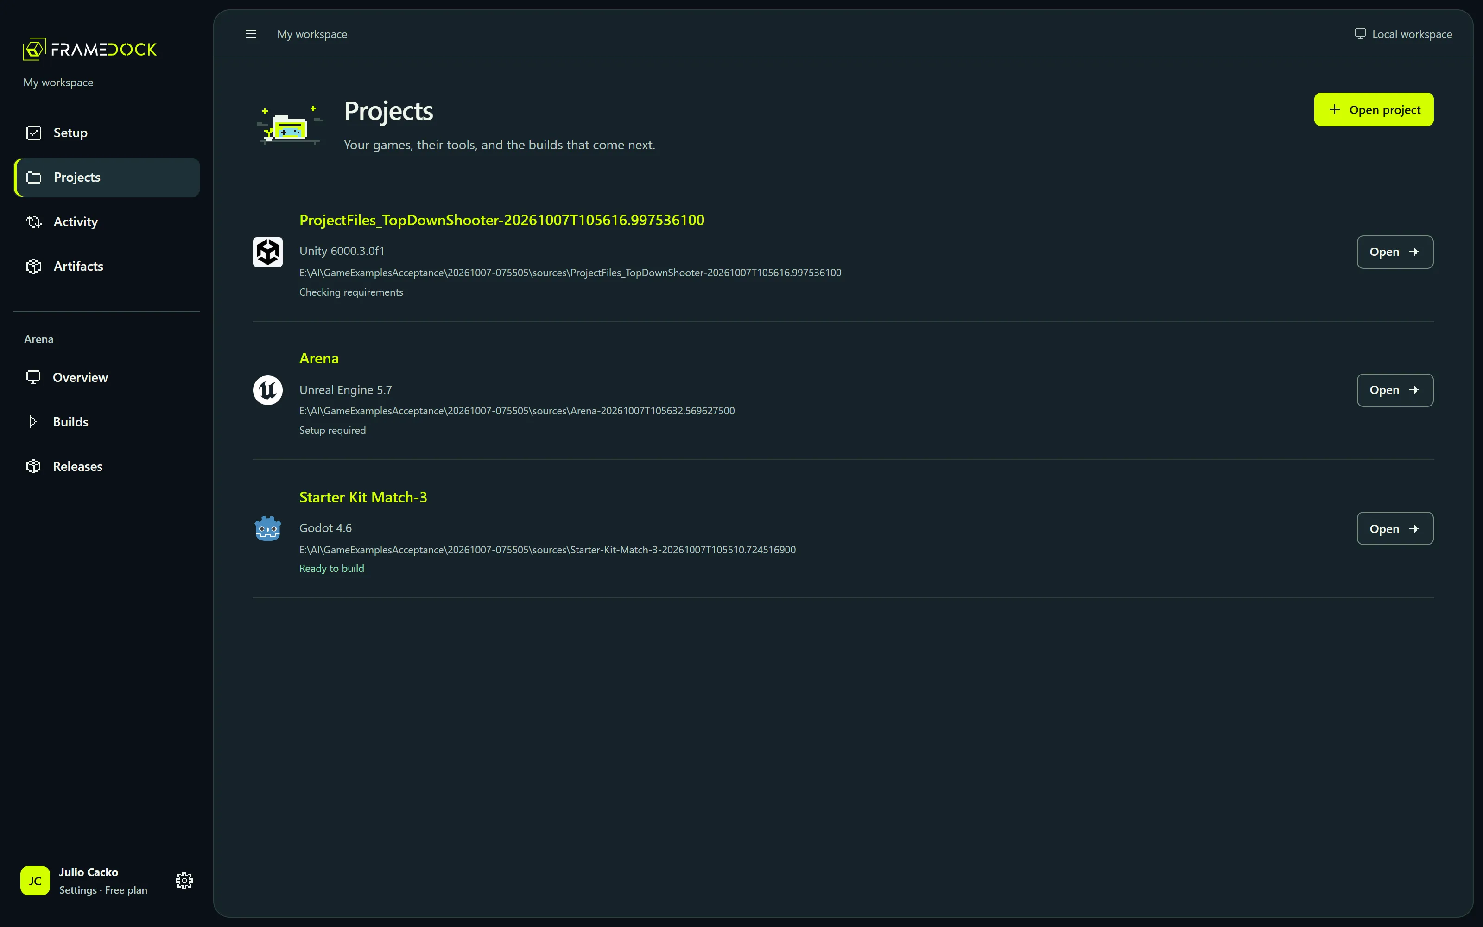Screen dimensions: 1483x927
Task: Click the Projects folder icon
Action: pos(34,177)
